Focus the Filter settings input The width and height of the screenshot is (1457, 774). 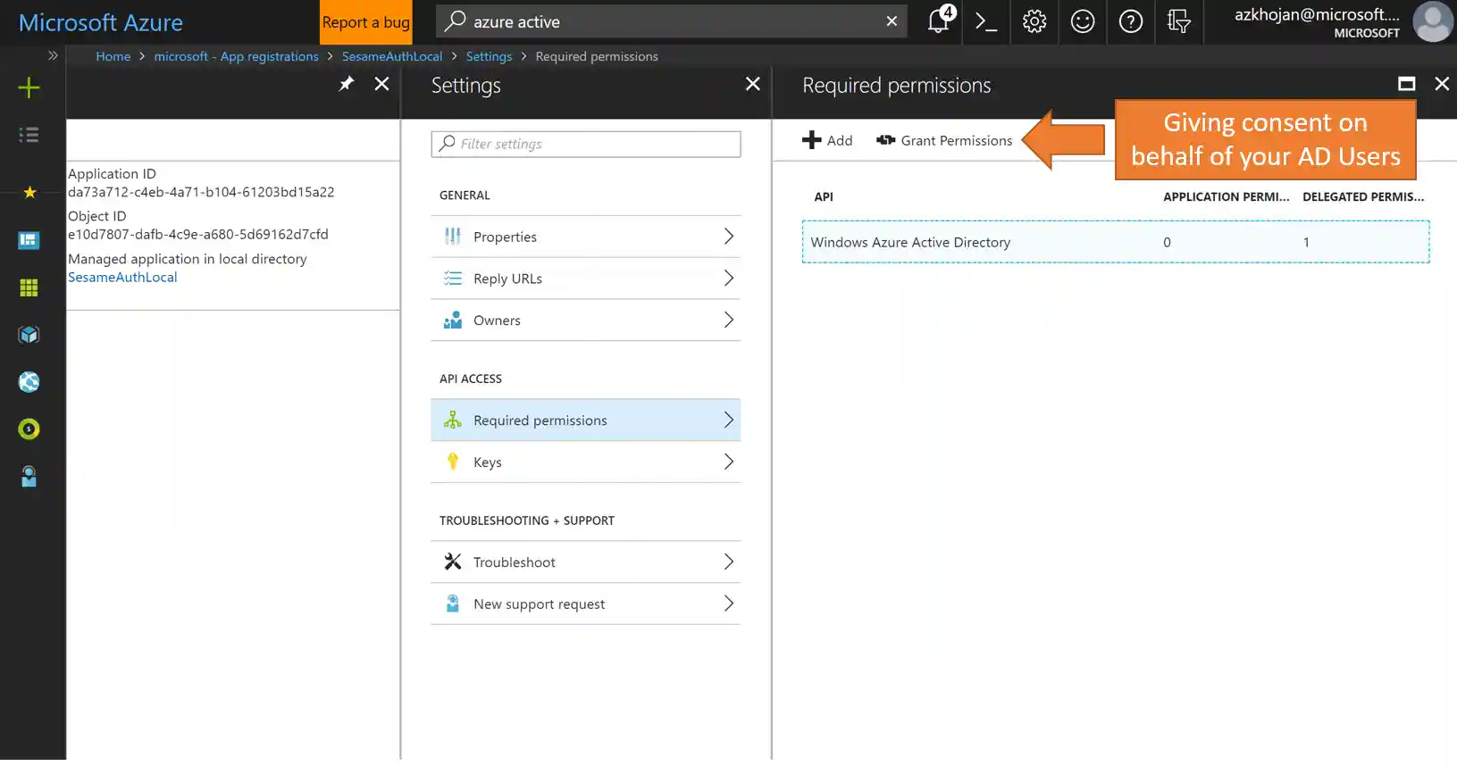click(x=585, y=144)
